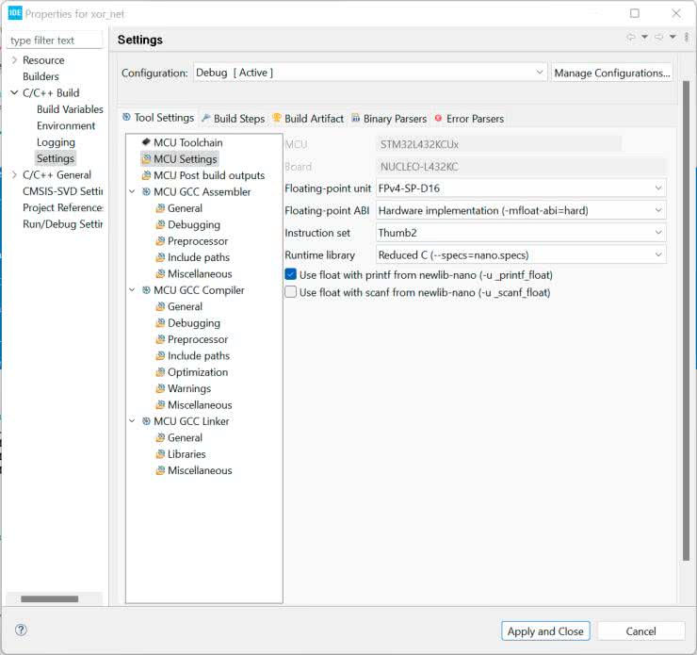Open the Configuration dropdown
This screenshot has width=697, height=655.
370,73
